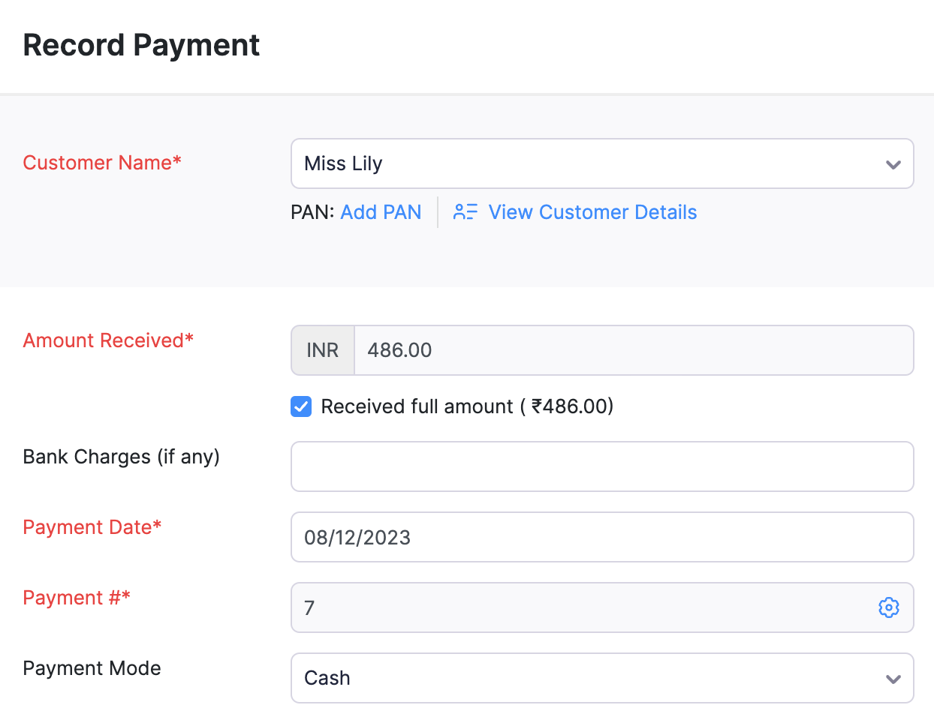Click the customer details person icon
Screen dimensions: 934x720
[465, 211]
